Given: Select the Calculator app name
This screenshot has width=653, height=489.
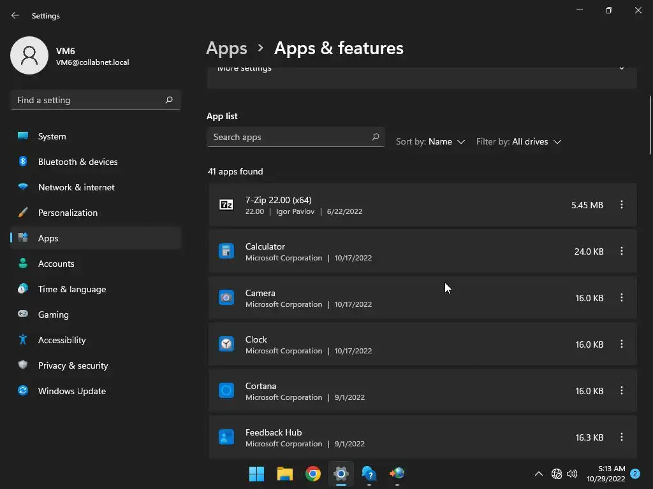Looking at the screenshot, I should pyautogui.click(x=265, y=246).
